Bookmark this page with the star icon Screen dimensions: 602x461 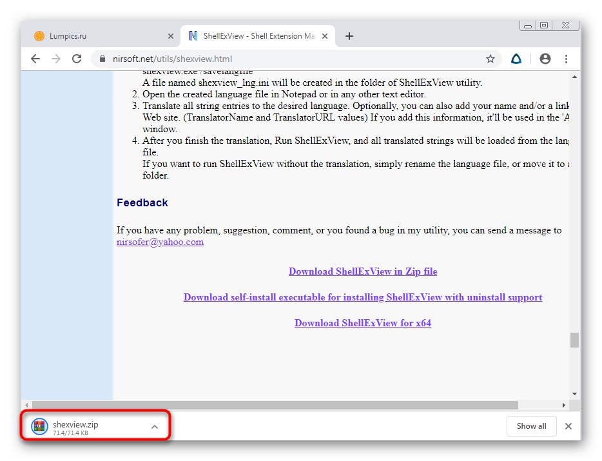tap(490, 59)
